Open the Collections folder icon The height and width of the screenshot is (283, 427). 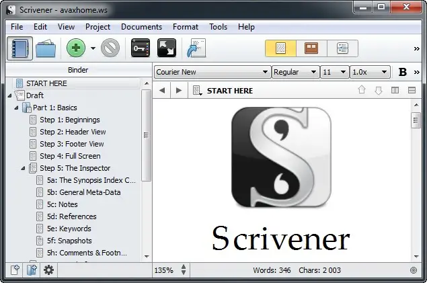(x=46, y=48)
